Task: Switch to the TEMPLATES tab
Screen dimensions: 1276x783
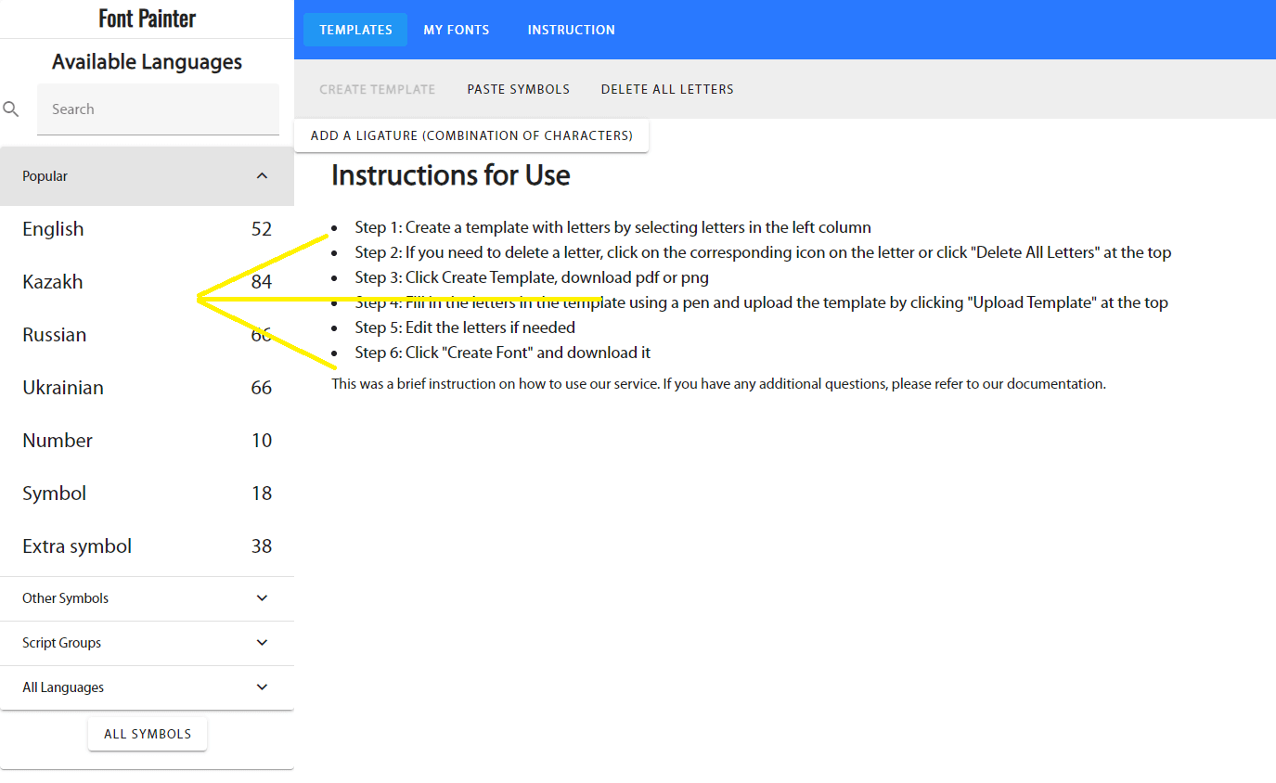Action: [355, 30]
